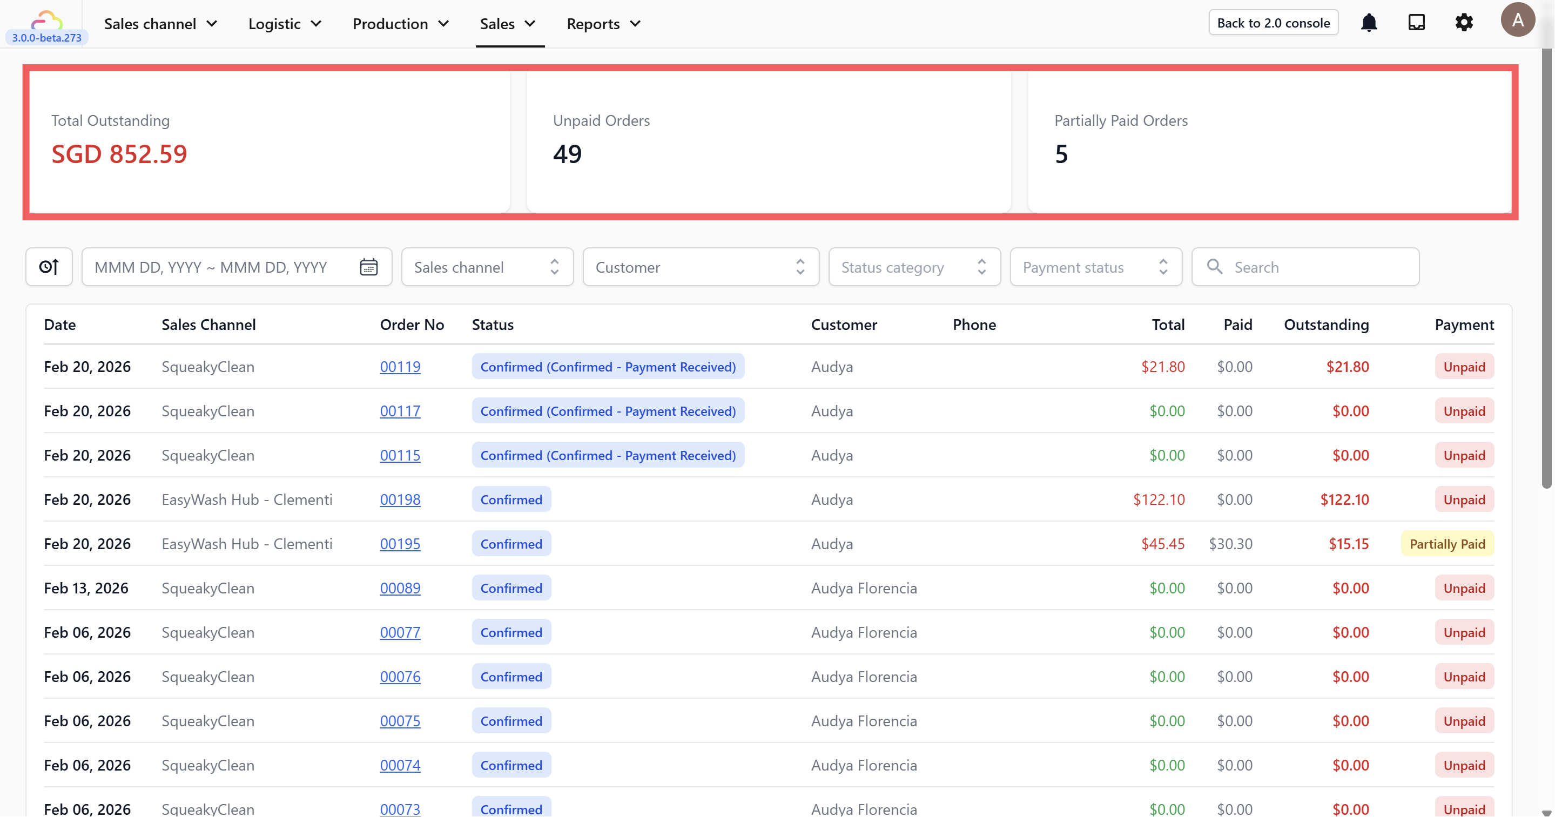This screenshot has width=1555, height=817.
Task: Open the Logistic menu
Action: (284, 24)
